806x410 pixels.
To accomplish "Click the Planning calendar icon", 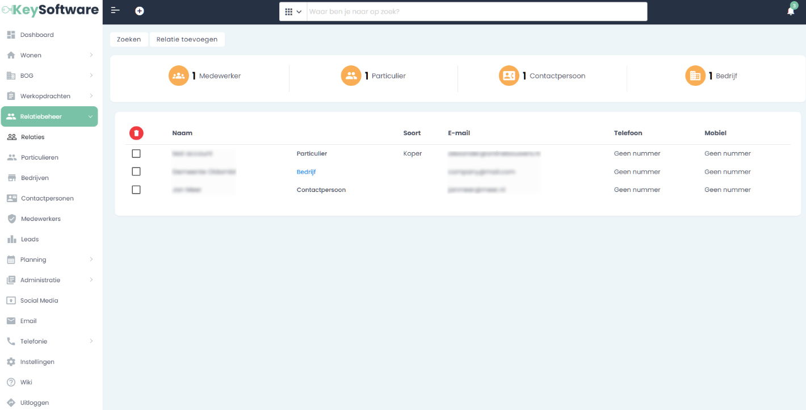I will (11, 260).
